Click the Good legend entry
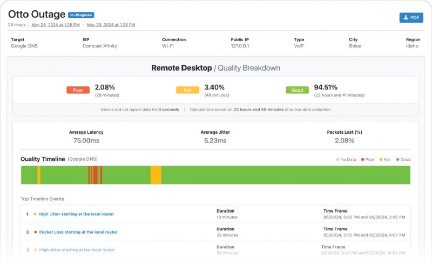432x273 pixels. point(403,160)
